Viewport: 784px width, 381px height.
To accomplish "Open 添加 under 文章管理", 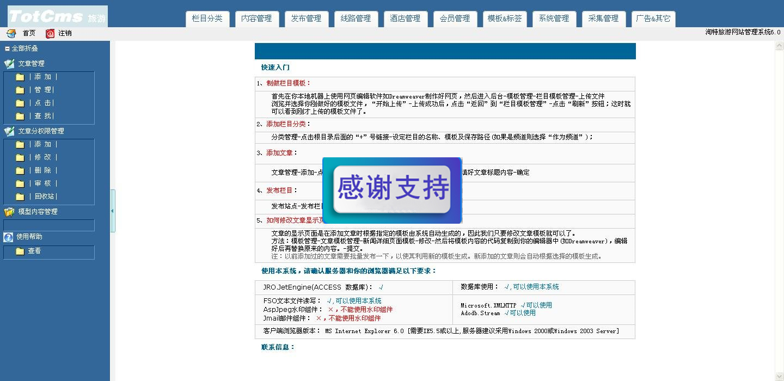I will coord(43,77).
